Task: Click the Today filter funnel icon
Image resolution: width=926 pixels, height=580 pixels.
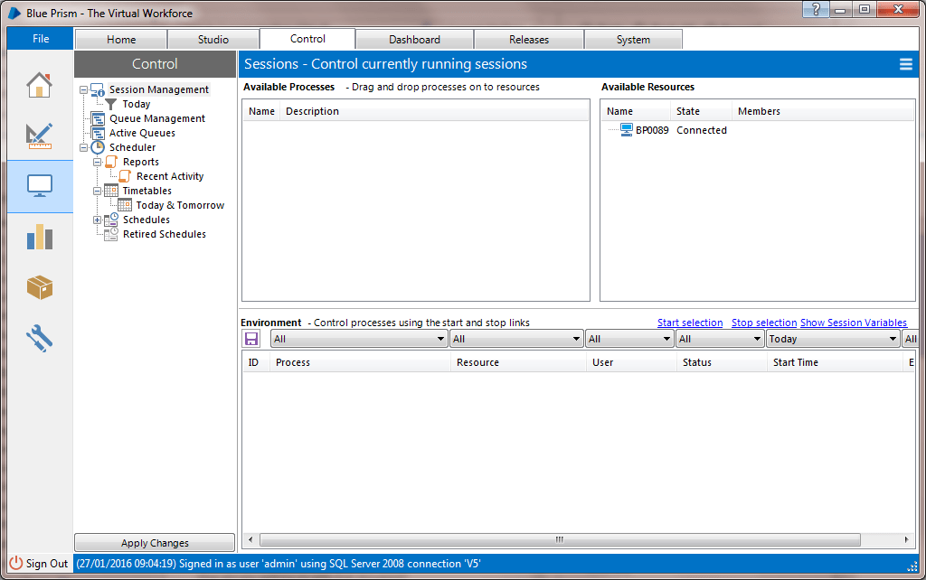Action: point(110,105)
